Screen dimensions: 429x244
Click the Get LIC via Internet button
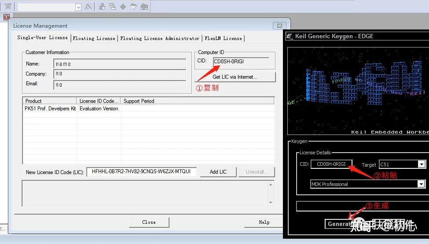tap(235, 77)
